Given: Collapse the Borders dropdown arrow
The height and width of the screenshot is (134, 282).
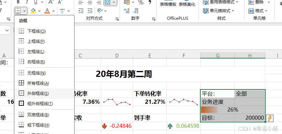Looking at the screenshot, I should click(25, 11).
